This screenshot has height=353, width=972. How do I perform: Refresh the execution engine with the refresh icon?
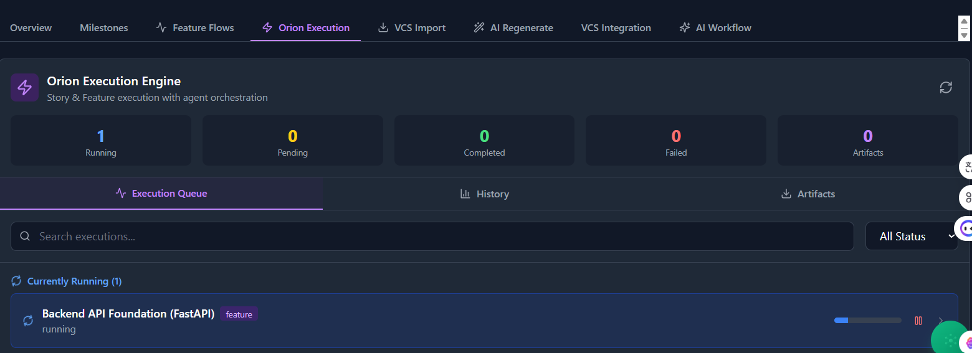[946, 87]
